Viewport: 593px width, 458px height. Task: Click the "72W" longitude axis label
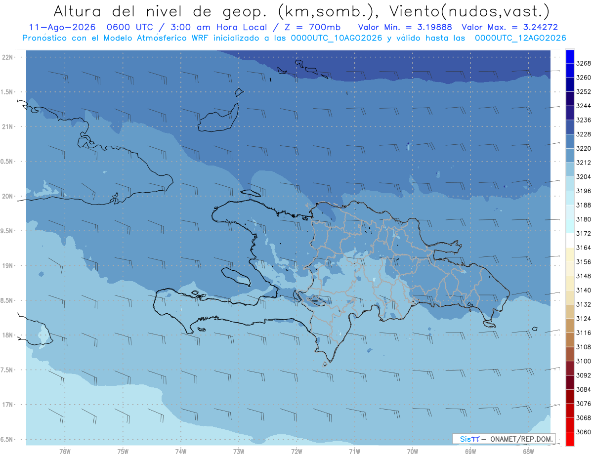[x=296, y=451]
